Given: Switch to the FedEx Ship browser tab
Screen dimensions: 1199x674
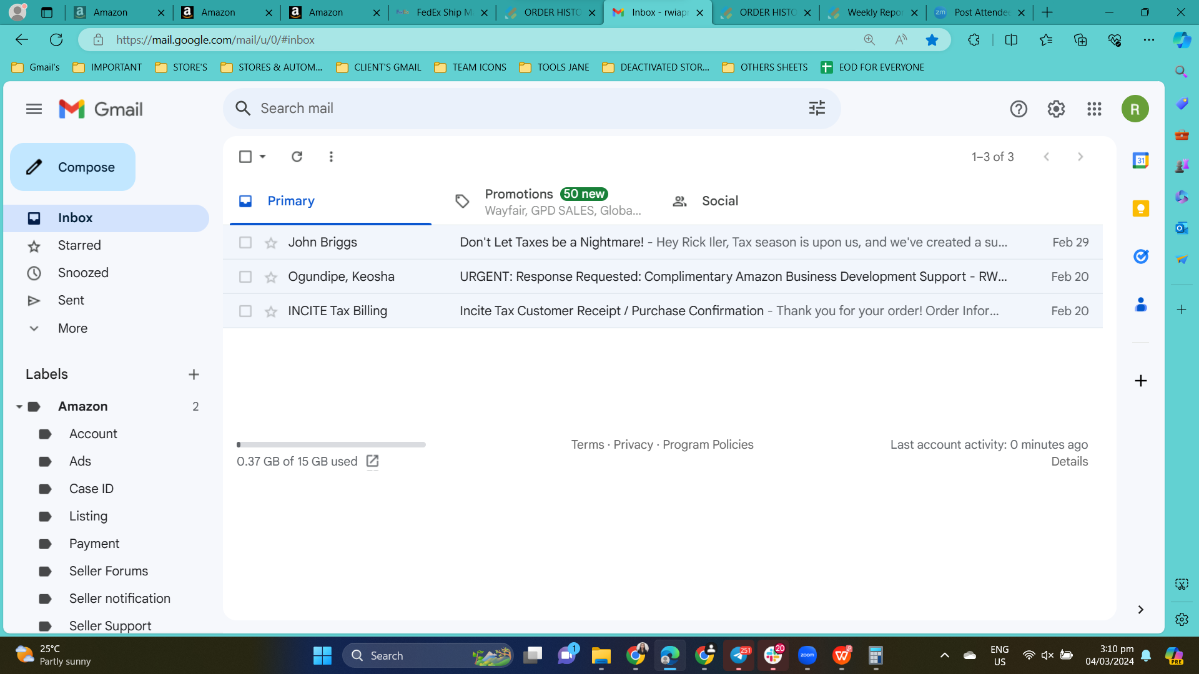Looking at the screenshot, I should 443,12.
